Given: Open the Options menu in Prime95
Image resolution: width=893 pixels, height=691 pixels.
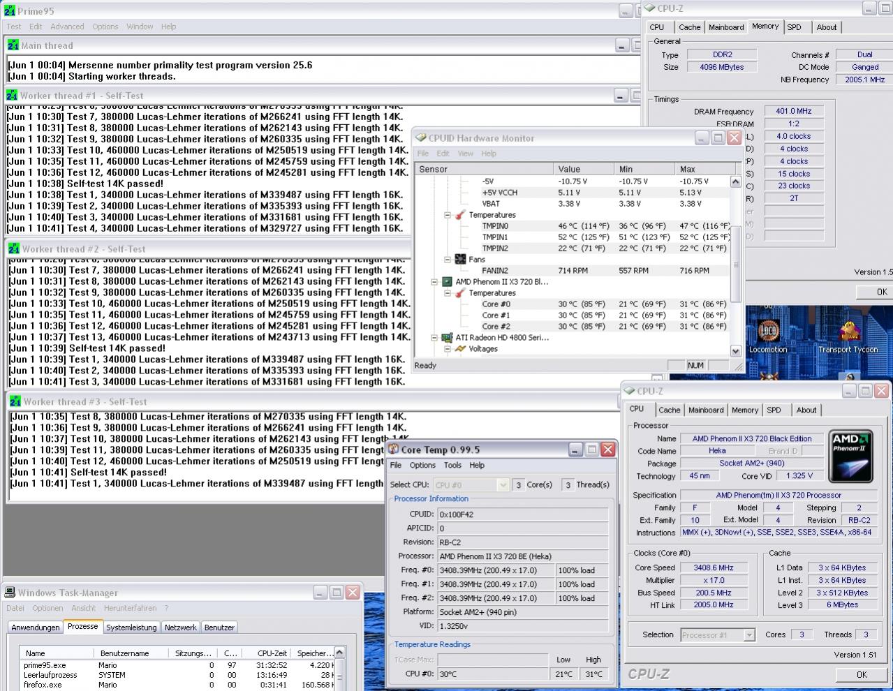Looking at the screenshot, I should point(105,27).
